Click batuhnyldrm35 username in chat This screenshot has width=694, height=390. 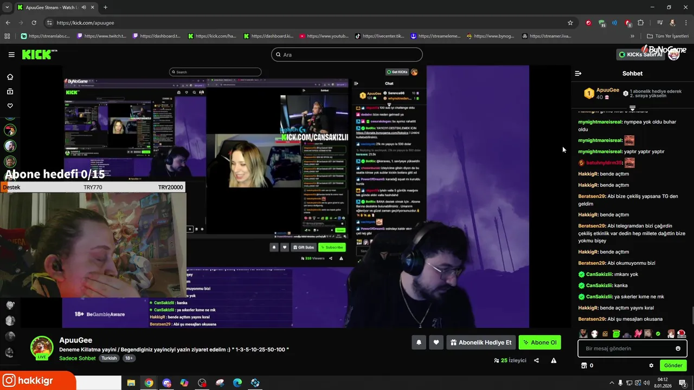(x=603, y=162)
